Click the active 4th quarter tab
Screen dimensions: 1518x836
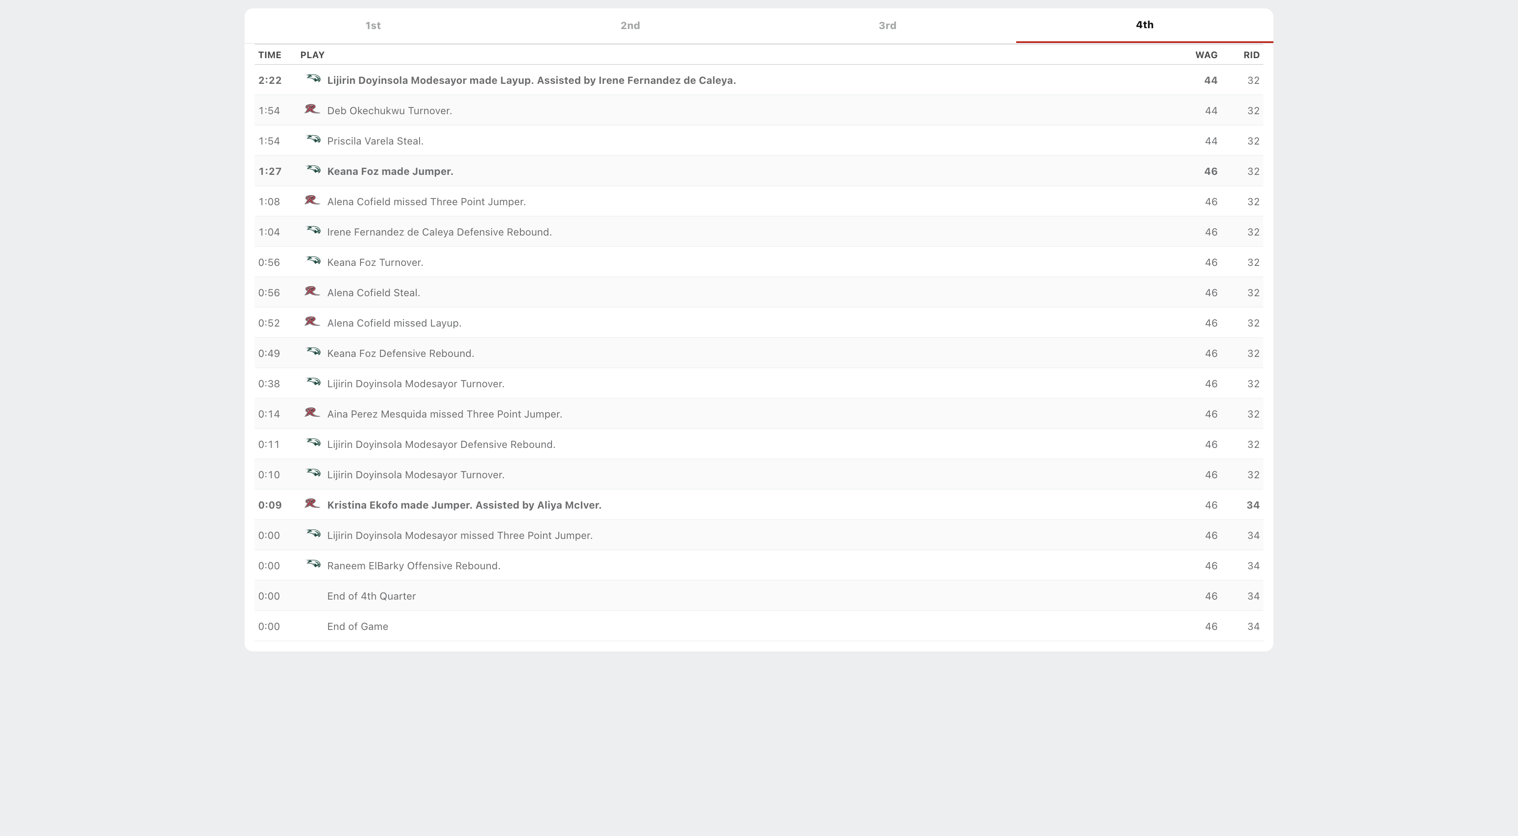(x=1144, y=25)
